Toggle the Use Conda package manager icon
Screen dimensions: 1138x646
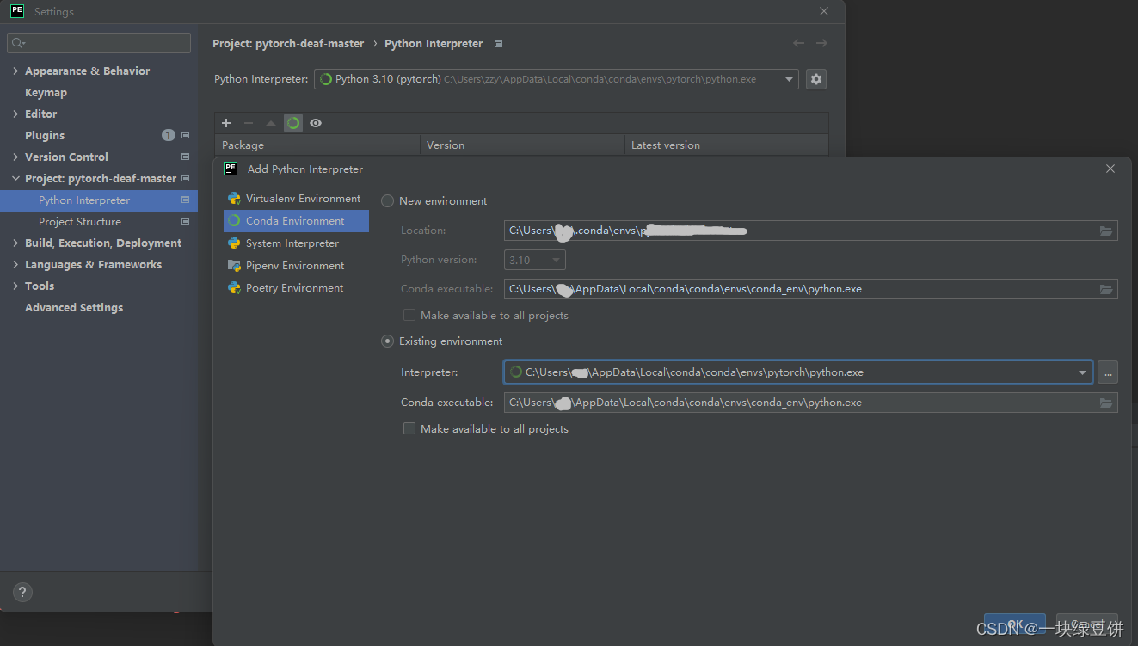click(x=293, y=123)
